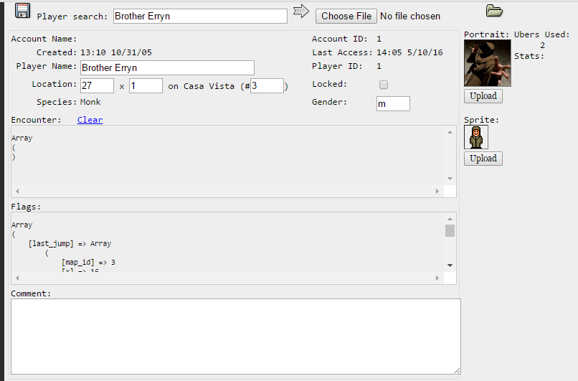Screen dimensions: 578x381
Task: Click the Casa Vista map number field
Action: pyautogui.click(x=267, y=85)
